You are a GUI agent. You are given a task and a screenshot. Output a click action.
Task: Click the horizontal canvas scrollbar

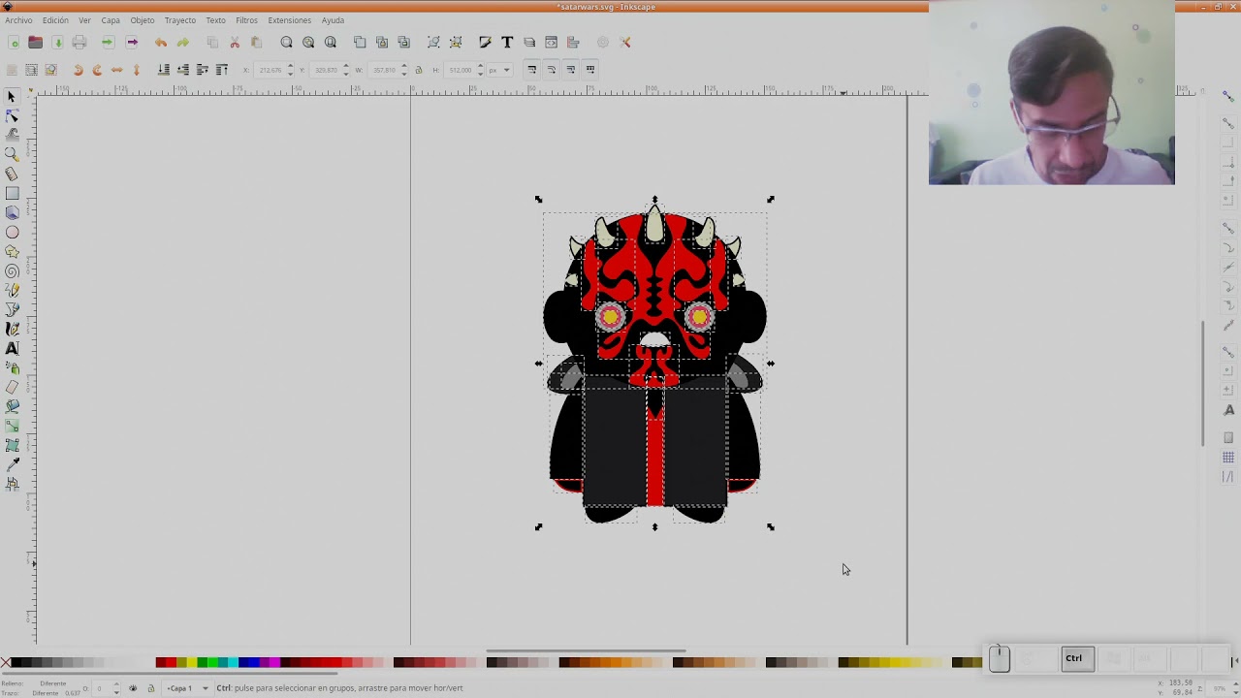click(x=586, y=650)
